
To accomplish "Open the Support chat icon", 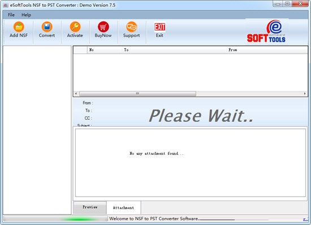I will (x=131, y=27).
